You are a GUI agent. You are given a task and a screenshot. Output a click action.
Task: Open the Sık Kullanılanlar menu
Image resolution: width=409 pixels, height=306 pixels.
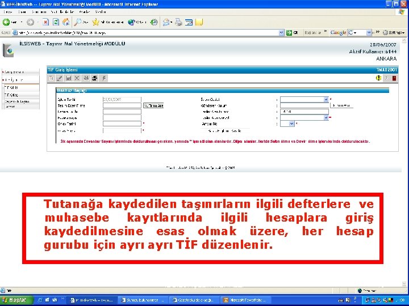[63, 12]
